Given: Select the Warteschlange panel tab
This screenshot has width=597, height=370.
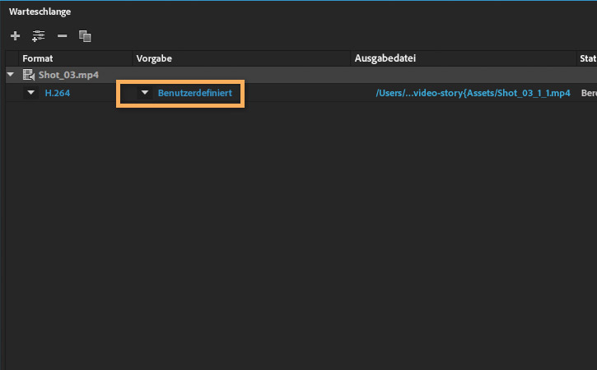Looking at the screenshot, I should (40, 12).
